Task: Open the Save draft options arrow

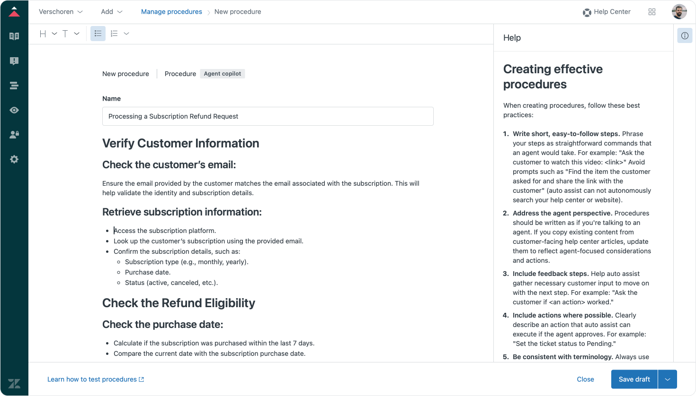Action: [x=668, y=379]
